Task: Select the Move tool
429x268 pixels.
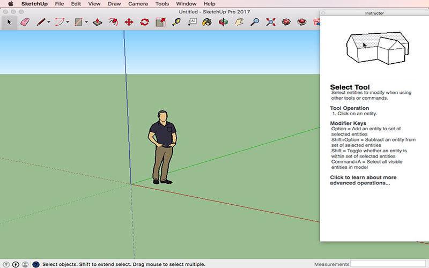Action: (x=129, y=22)
